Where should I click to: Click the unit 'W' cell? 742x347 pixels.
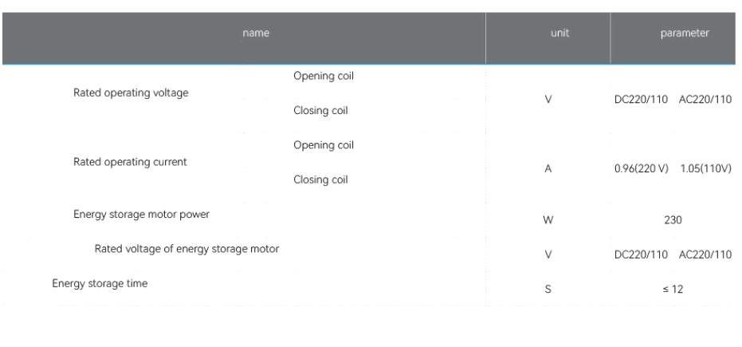(x=548, y=220)
